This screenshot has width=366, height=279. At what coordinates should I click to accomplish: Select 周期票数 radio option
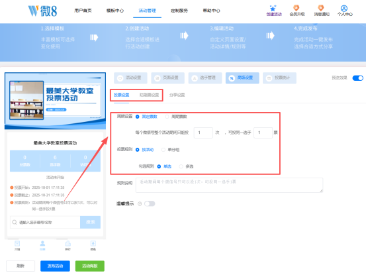(167, 117)
